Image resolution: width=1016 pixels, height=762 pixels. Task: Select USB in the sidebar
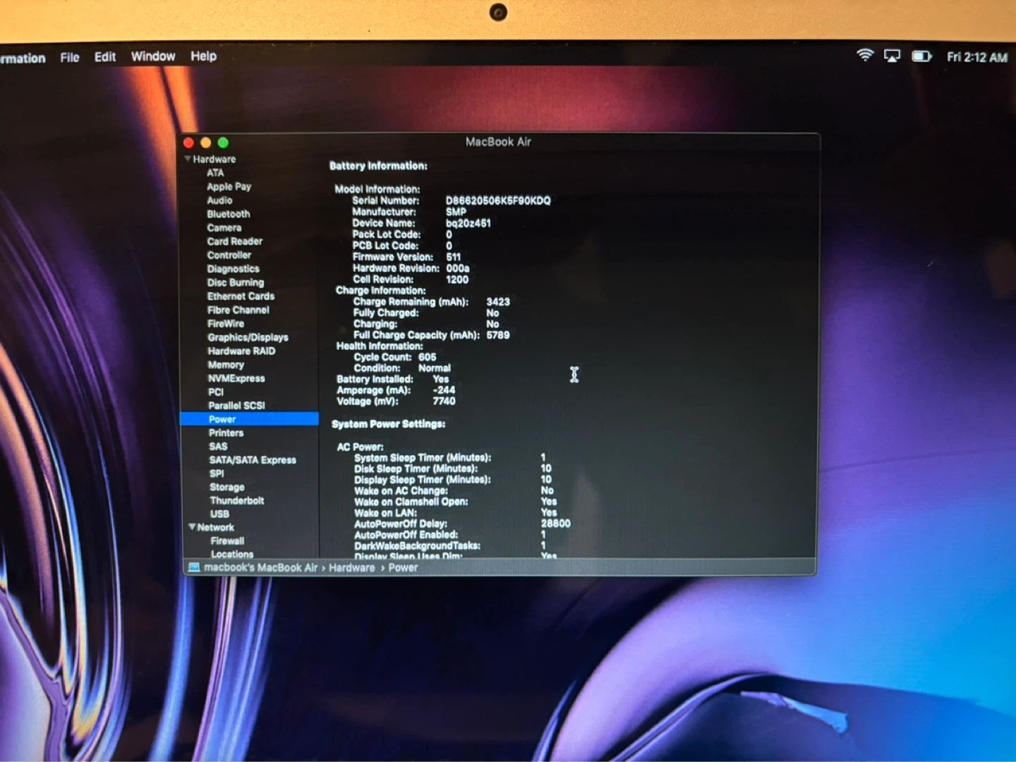pos(219,514)
